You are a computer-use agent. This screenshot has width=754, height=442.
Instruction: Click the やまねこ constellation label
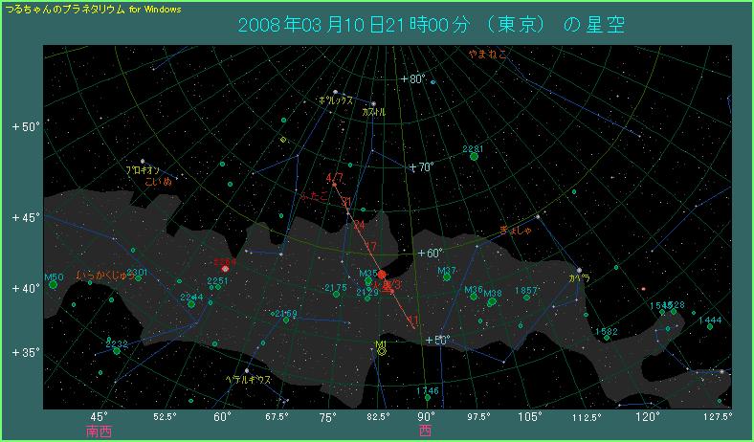(488, 55)
